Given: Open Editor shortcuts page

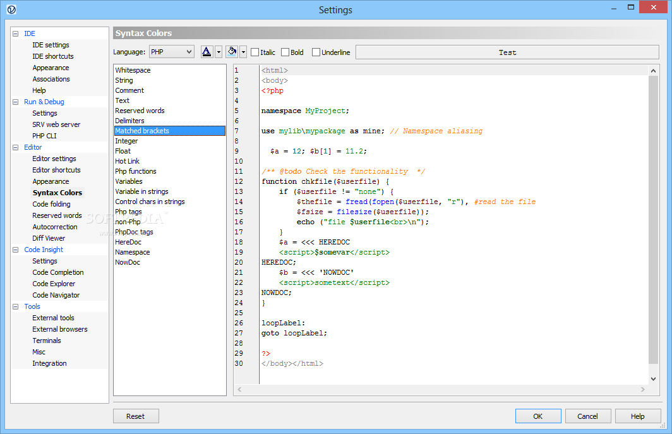Looking at the screenshot, I should [56, 170].
